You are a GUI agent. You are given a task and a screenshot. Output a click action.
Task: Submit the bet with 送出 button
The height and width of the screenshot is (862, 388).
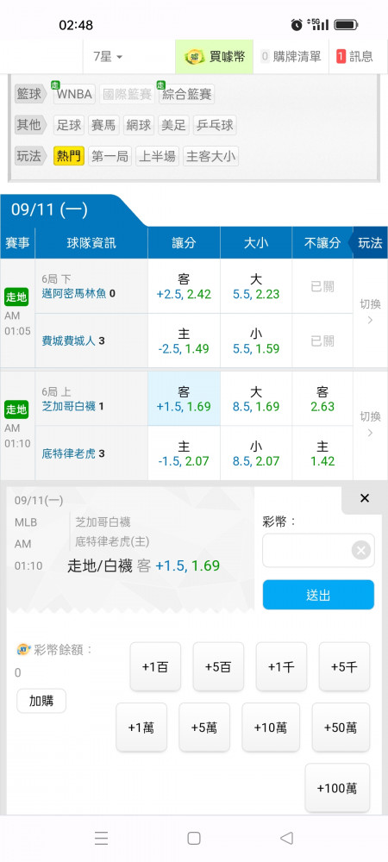318,595
